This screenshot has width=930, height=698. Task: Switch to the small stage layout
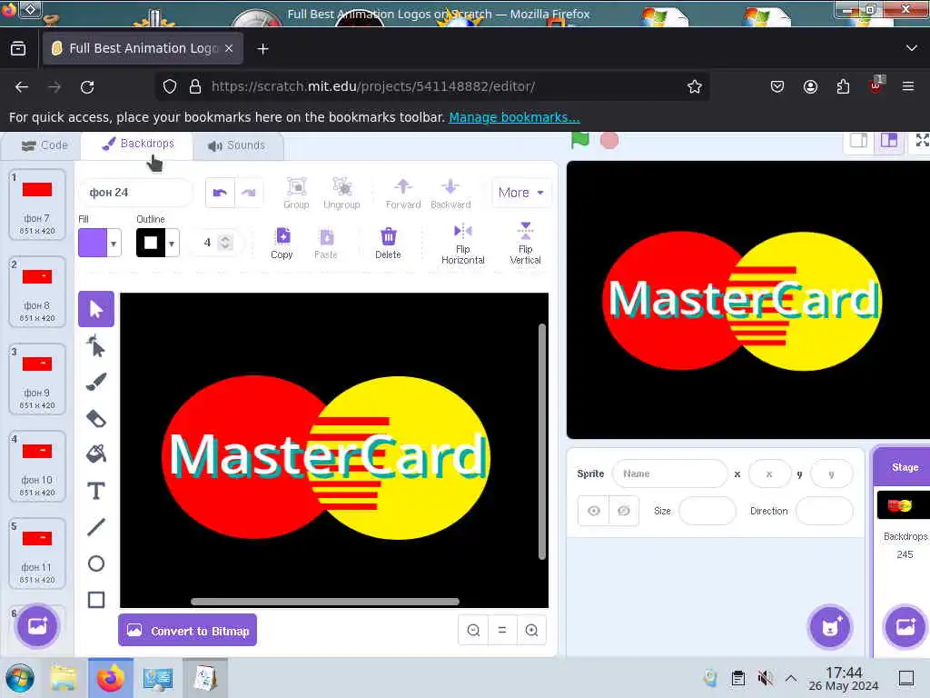[x=859, y=141]
